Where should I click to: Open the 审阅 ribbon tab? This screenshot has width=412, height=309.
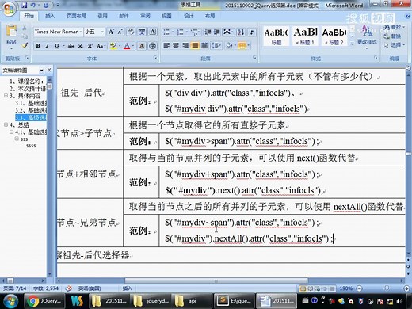[145, 16]
